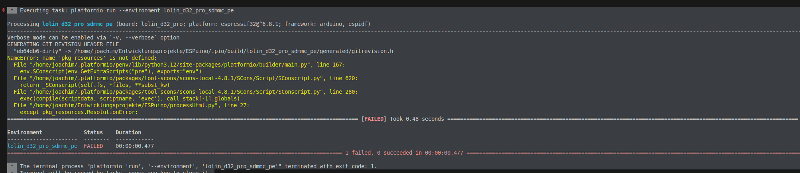
Task: Click the asterisk marker beside terminal process message
Action: (12, 166)
